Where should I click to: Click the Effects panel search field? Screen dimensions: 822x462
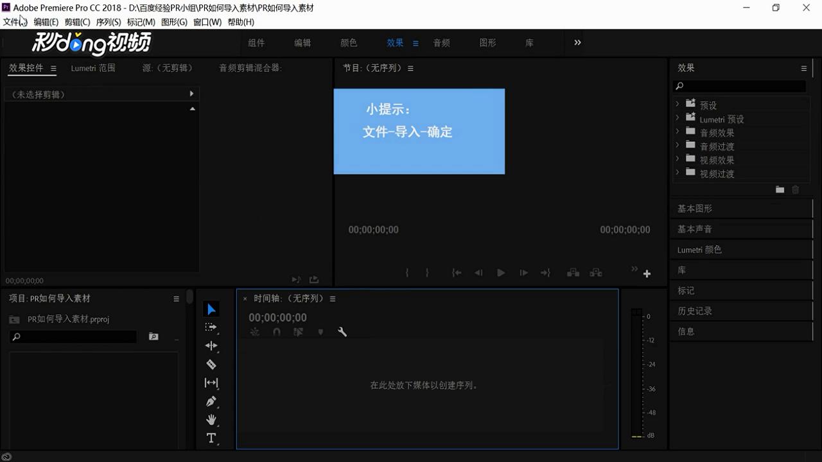point(739,86)
